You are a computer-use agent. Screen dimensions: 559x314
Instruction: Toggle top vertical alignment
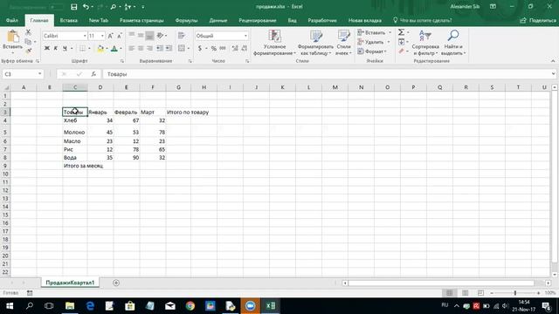[132, 36]
